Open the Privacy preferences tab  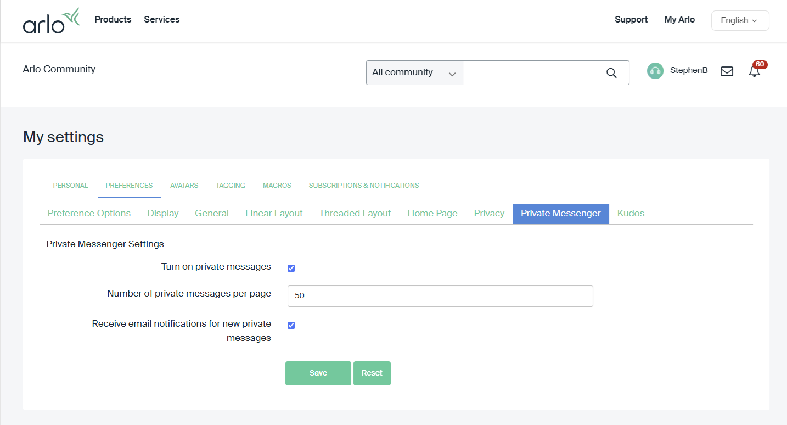pyautogui.click(x=488, y=213)
